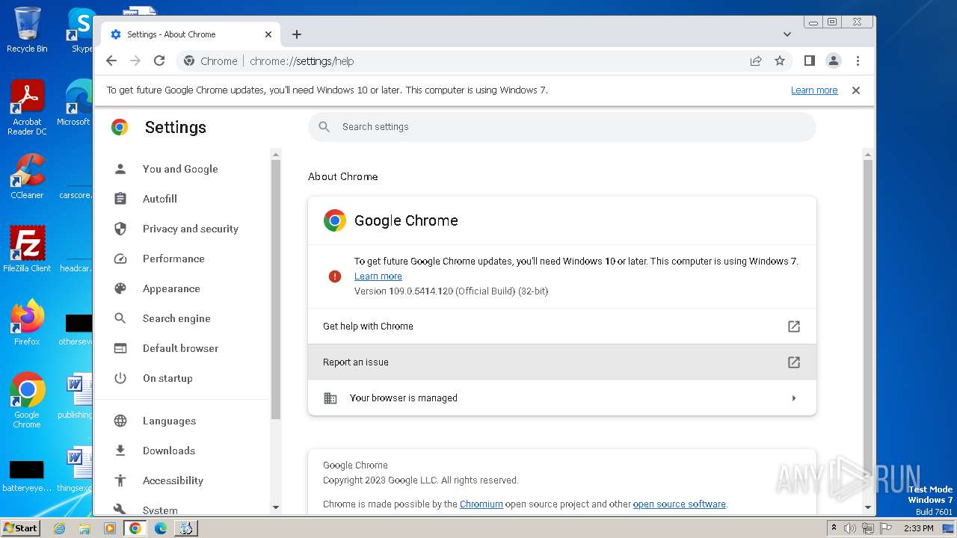This screenshot has width=957, height=538.
Task: Expand Your browser is managed arrow
Action: pos(794,398)
